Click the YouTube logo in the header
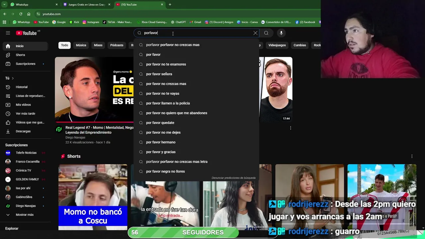The width and height of the screenshot is (425, 239). [x=27, y=33]
